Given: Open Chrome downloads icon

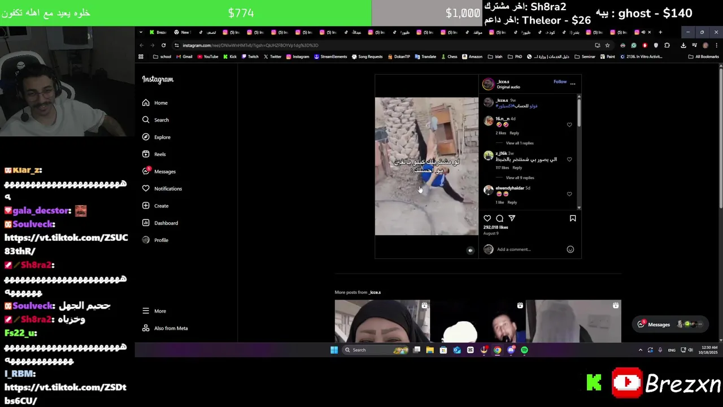Looking at the screenshot, I should tap(683, 45).
